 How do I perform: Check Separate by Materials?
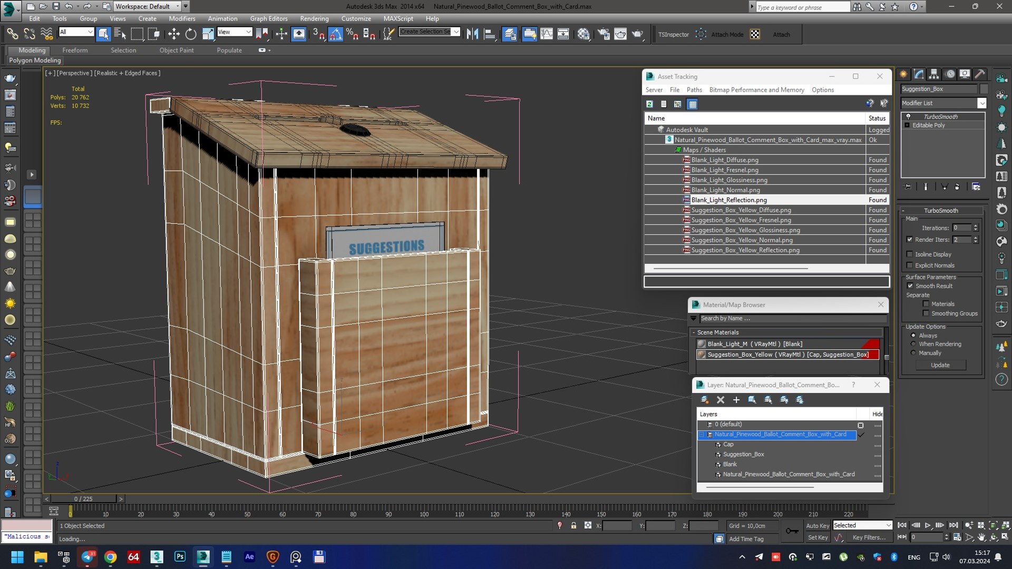coord(926,304)
